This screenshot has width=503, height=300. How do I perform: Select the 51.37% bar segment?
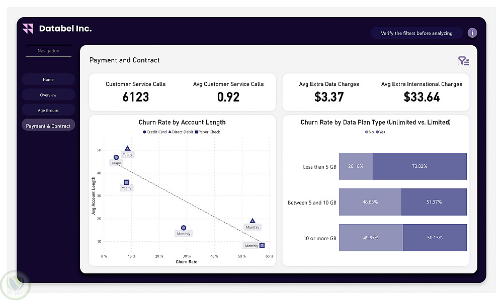pos(434,202)
